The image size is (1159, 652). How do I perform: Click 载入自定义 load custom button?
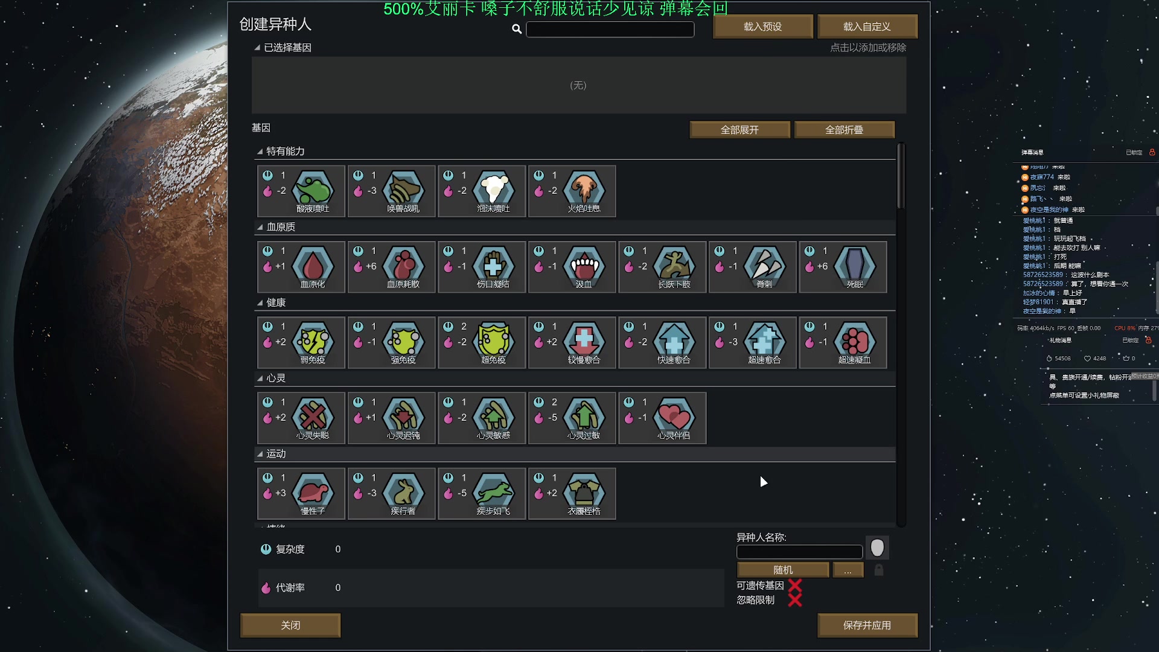[x=867, y=27]
